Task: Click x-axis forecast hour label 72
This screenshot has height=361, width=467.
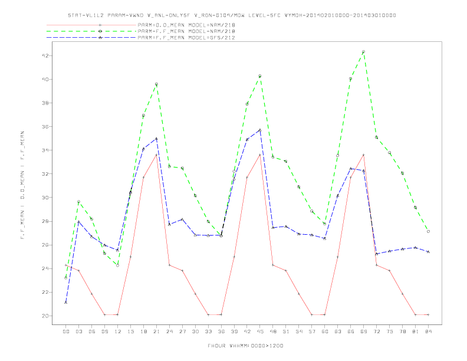Action: click(376, 332)
